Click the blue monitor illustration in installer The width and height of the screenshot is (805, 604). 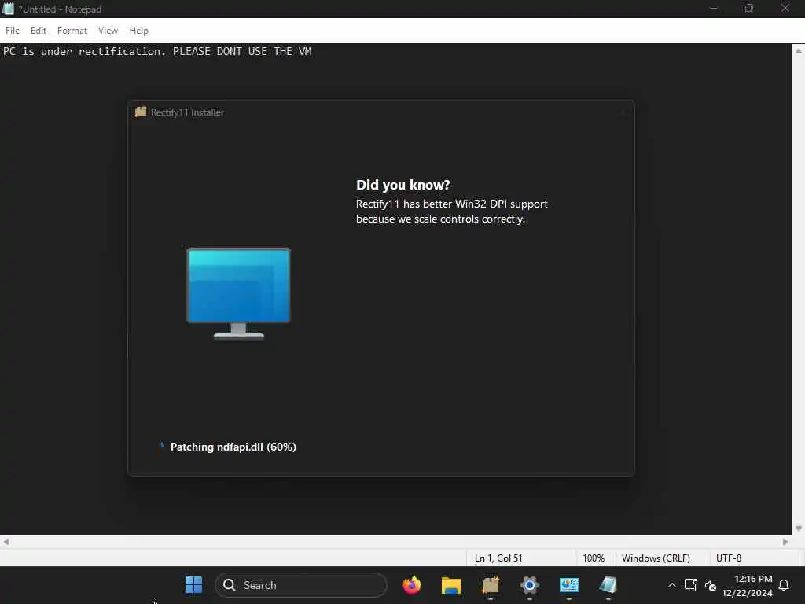click(x=239, y=293)
